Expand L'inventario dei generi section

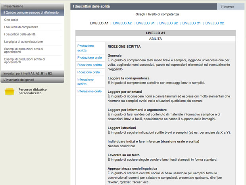pyautogui.click(x=32, y=80)
